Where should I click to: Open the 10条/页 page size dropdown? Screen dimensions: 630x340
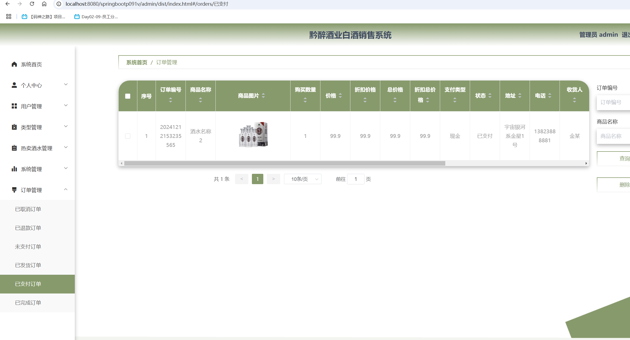(x=302, y=179)
